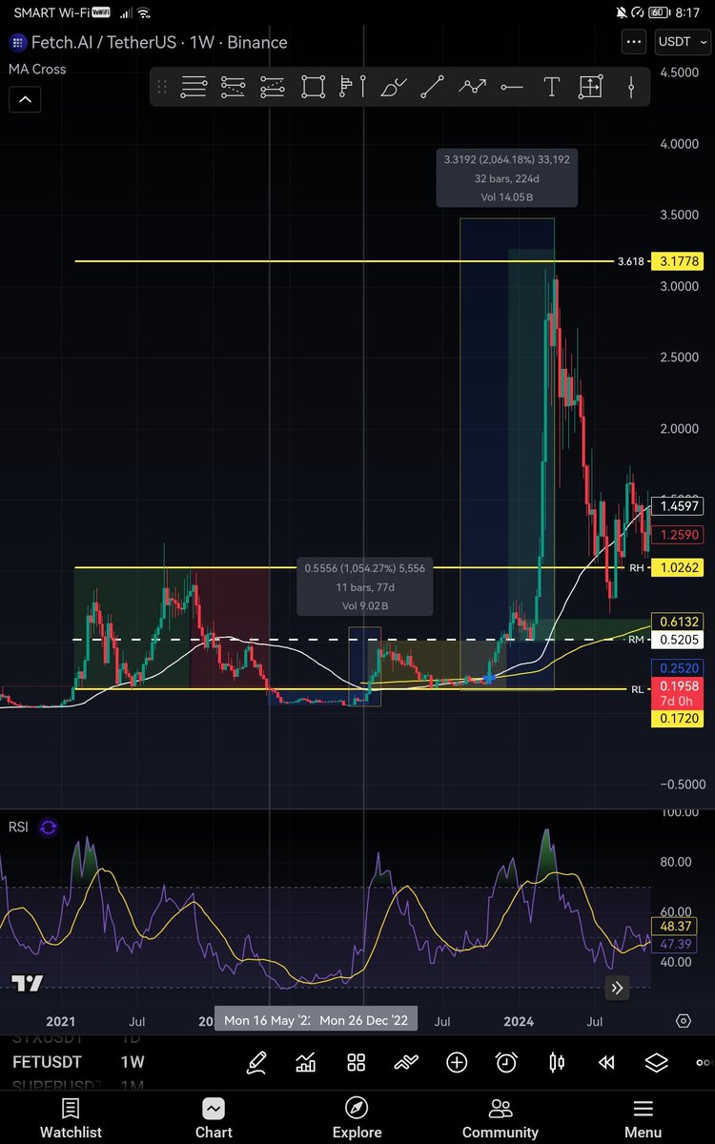The image size is (715, 1144).
Task: Jump to latest bar with double-arrow button
Action: coord(617,988)
